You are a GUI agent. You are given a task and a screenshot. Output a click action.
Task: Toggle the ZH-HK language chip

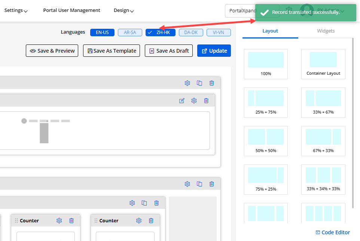tap(161, 33)
